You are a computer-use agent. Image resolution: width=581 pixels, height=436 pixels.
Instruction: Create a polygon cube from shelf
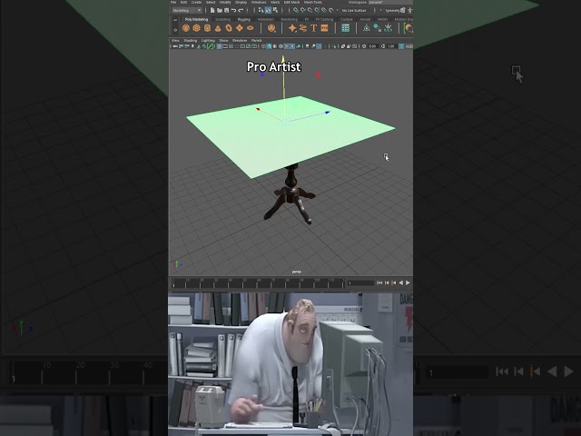[x=196, y=28]
